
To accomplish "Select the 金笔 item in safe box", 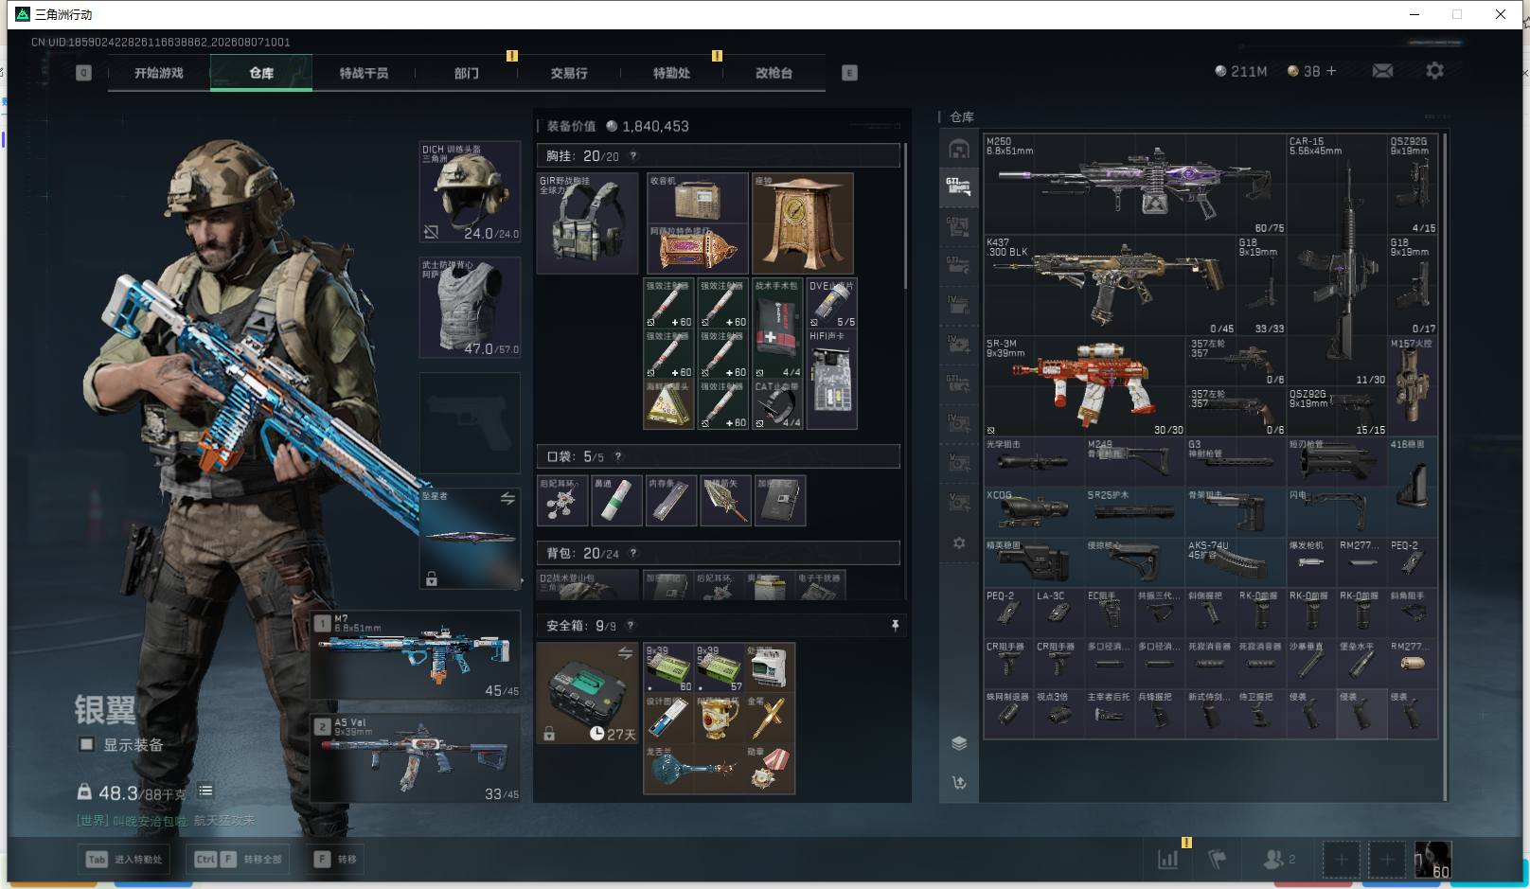I will [x=769, y=719].
